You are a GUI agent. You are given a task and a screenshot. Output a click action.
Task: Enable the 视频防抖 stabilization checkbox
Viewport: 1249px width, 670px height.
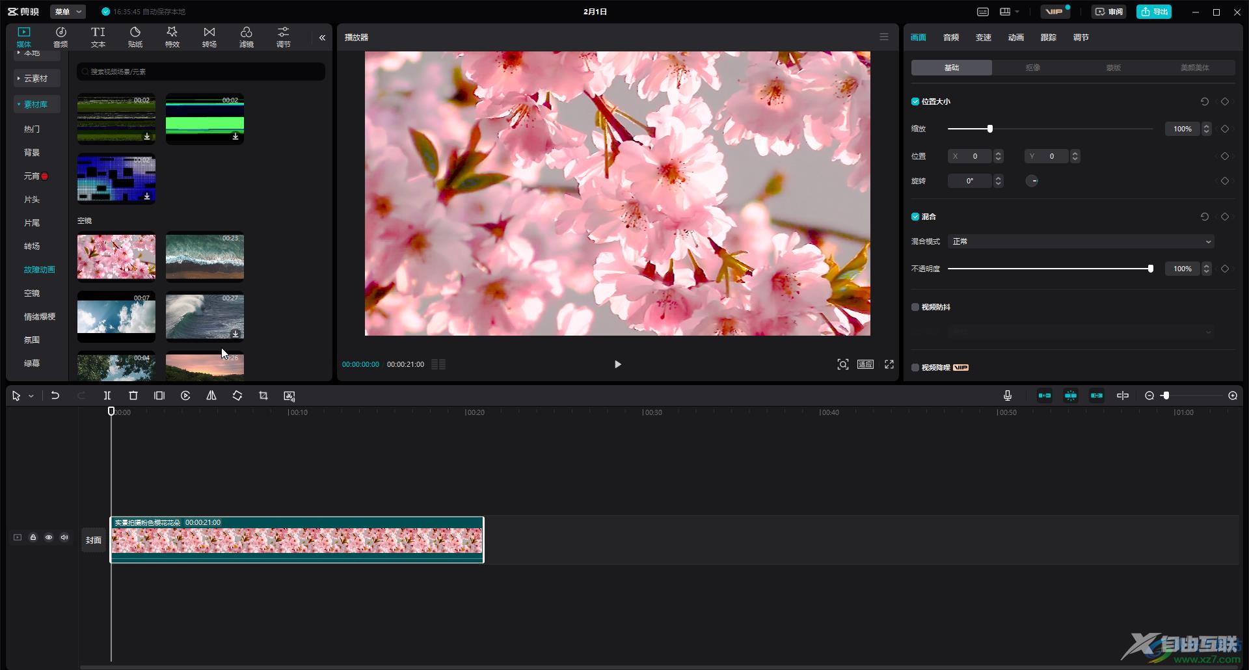tap(915, 307)
